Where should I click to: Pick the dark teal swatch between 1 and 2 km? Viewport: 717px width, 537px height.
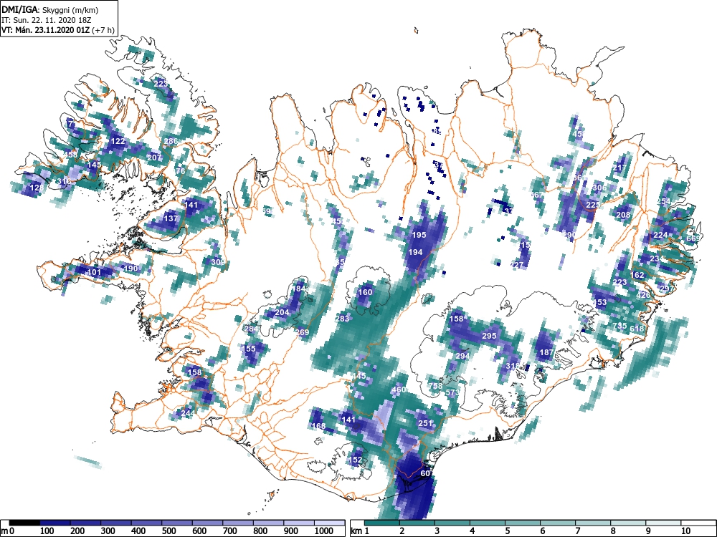[382, 523]
